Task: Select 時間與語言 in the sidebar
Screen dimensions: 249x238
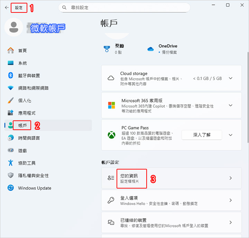Action: (48, 138)
